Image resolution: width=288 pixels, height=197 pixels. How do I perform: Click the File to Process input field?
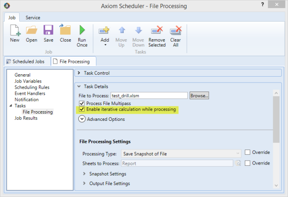coord(149,95)
